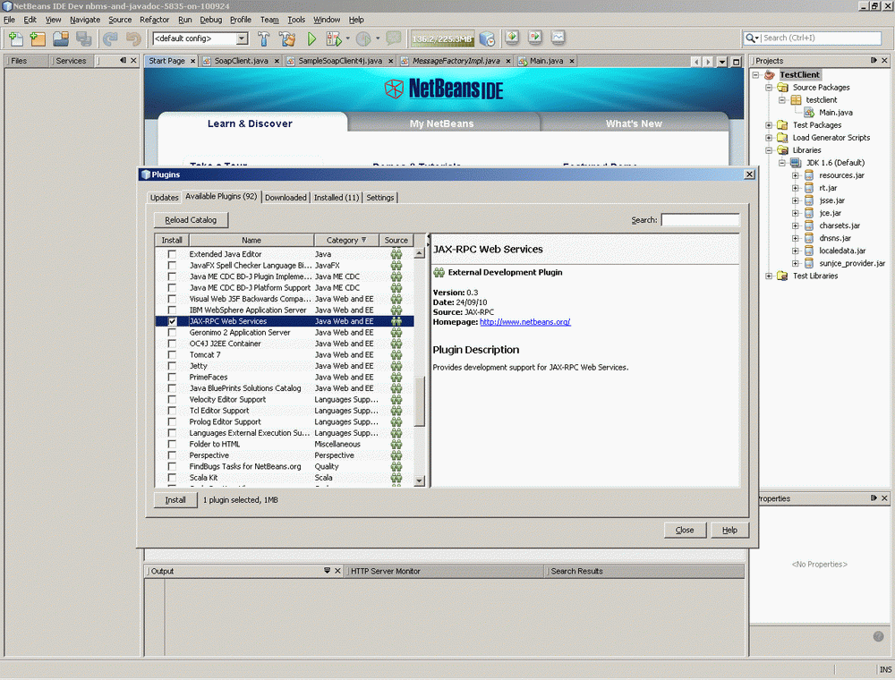Open the Profile Main Project dropdown arrow
Screen dimensions: 895x680
tap(378, 38)
